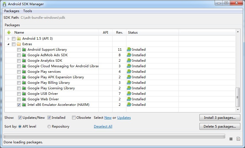
Task: Select the Repository sort radio button
Action: 49,127
